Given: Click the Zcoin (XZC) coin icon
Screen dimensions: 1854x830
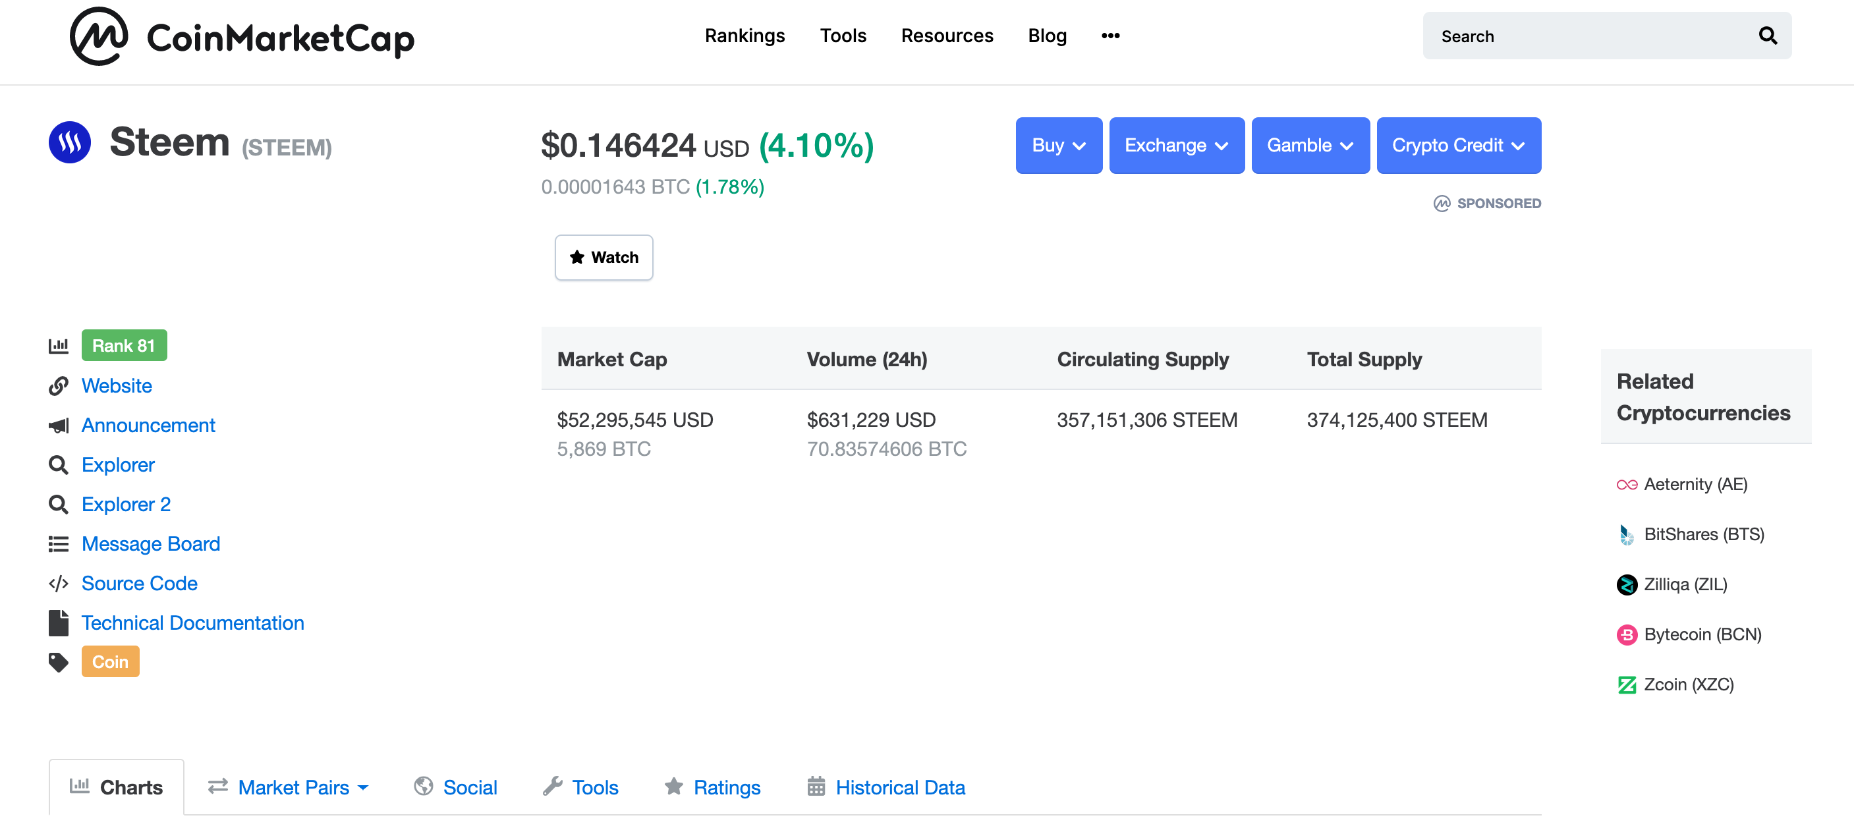Looking at the screenshot, I should coord(1626,684).
